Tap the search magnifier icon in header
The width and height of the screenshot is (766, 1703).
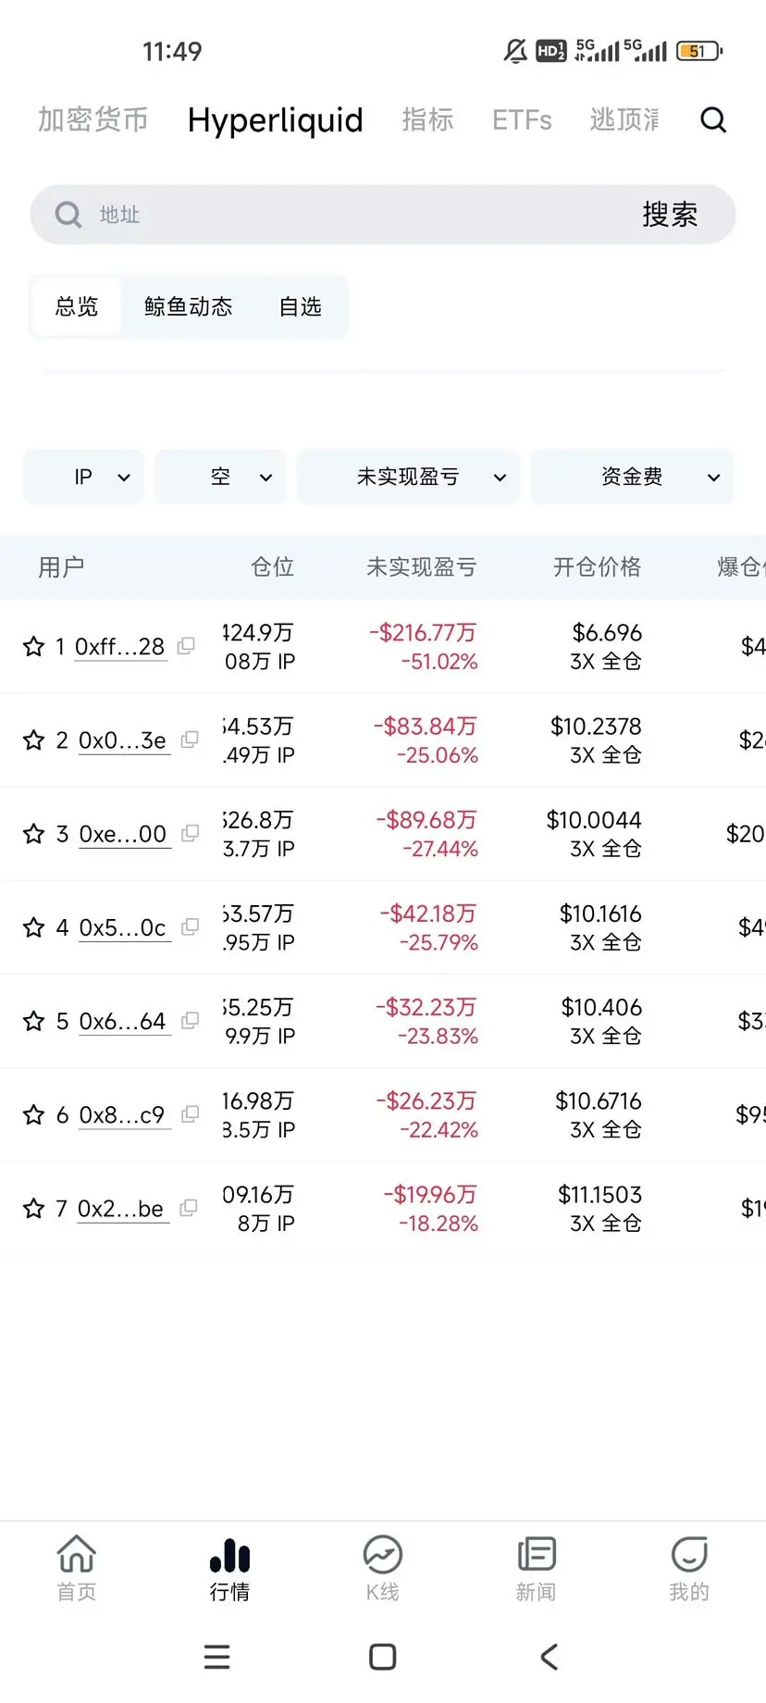click(713, 120)
